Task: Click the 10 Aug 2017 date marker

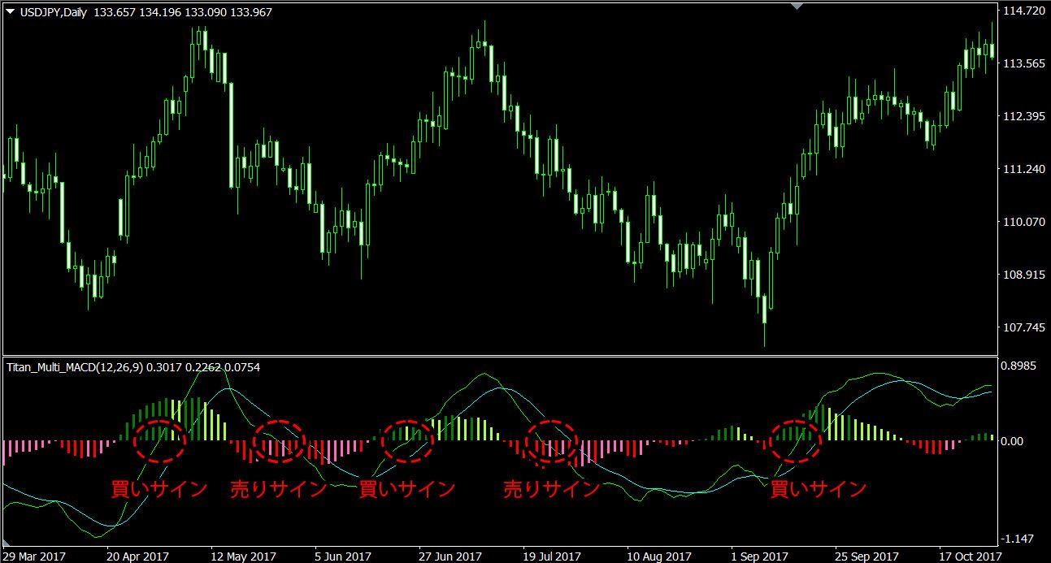Action: tap(658, 556)
